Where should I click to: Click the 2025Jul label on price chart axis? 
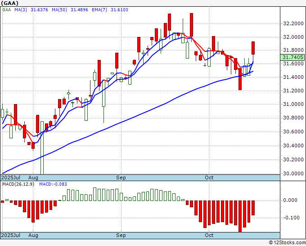coord(11,178)
